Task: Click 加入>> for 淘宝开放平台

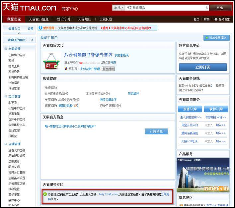Action: pos(221,125)
